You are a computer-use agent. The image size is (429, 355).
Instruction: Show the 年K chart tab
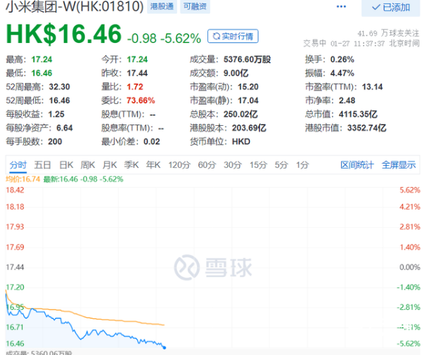point(153,165)
